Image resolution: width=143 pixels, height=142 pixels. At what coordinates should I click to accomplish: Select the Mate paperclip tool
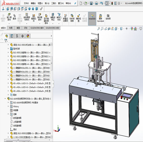point(14,17)
